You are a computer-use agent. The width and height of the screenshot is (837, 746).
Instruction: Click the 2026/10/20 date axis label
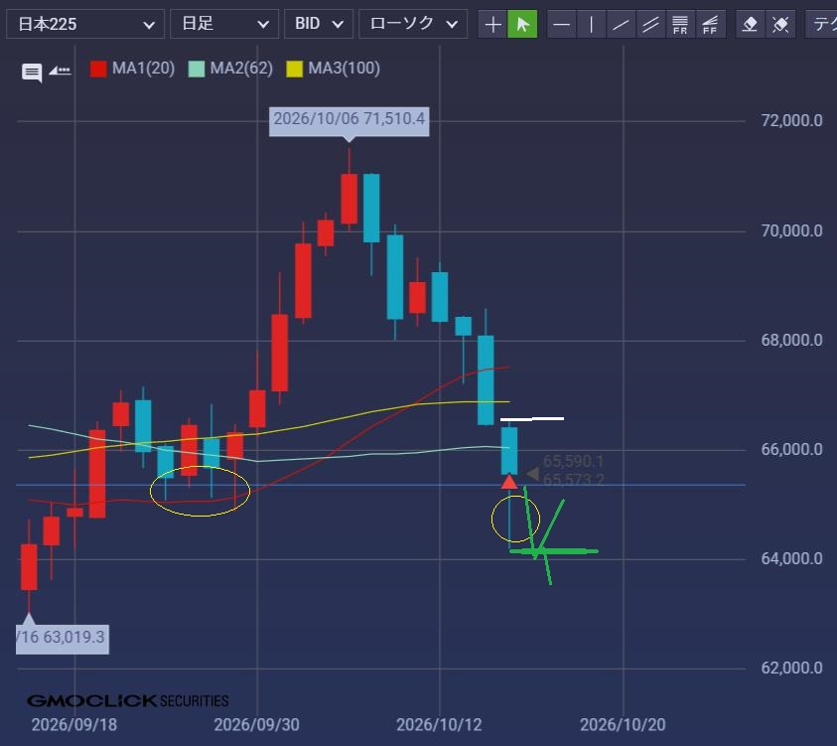click(x=623, y=725)
